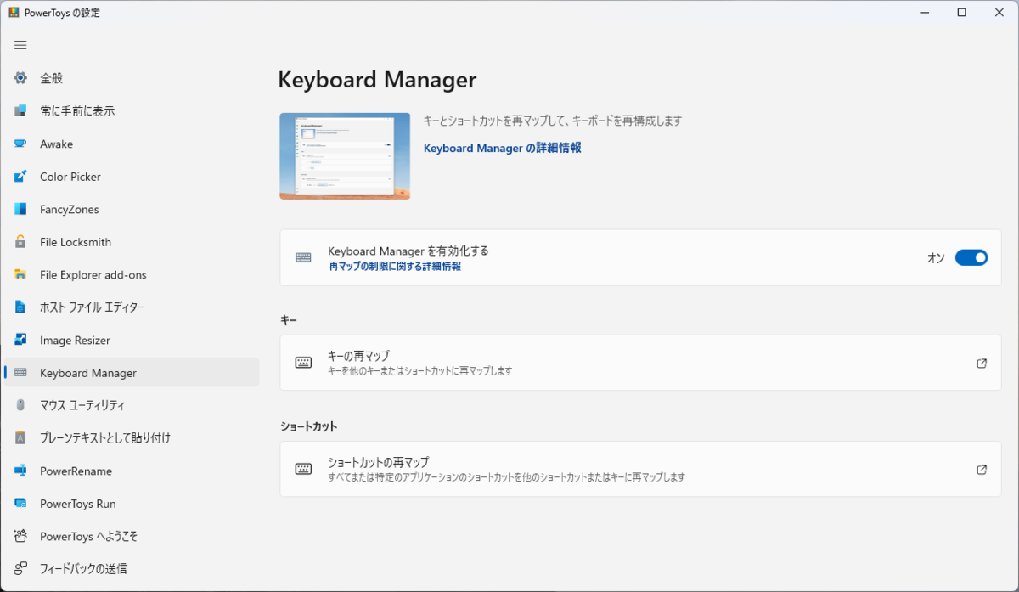
Task: Click the File Locksmith padlock icon
Action: (20, 242)
